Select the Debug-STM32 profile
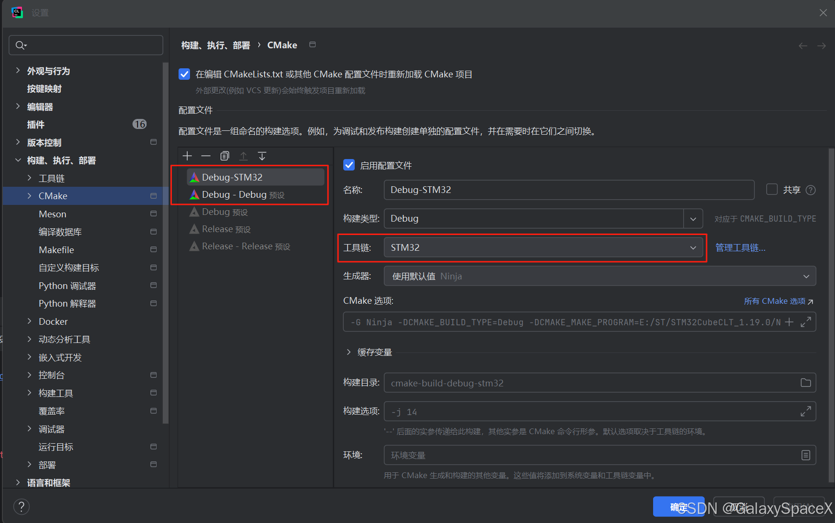 pos(256,177)
